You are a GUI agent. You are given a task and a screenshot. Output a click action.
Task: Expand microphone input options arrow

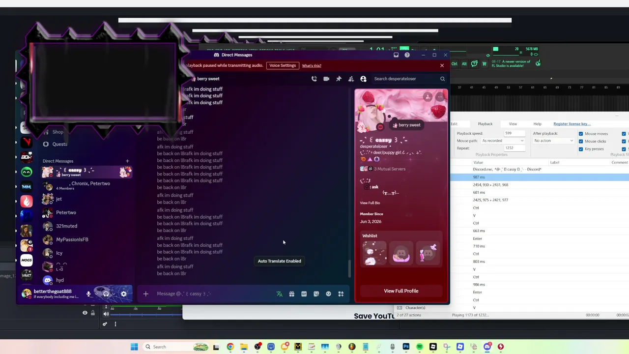pos(96,294)
